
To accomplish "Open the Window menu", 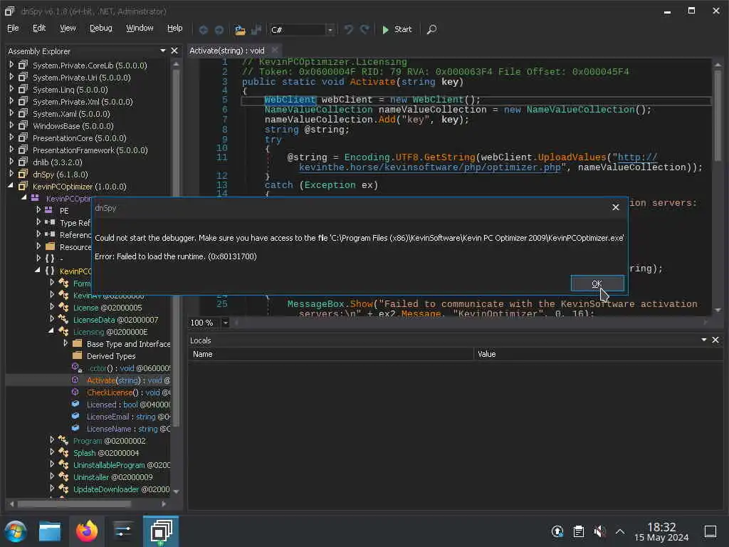I will (x=140, y=28).
